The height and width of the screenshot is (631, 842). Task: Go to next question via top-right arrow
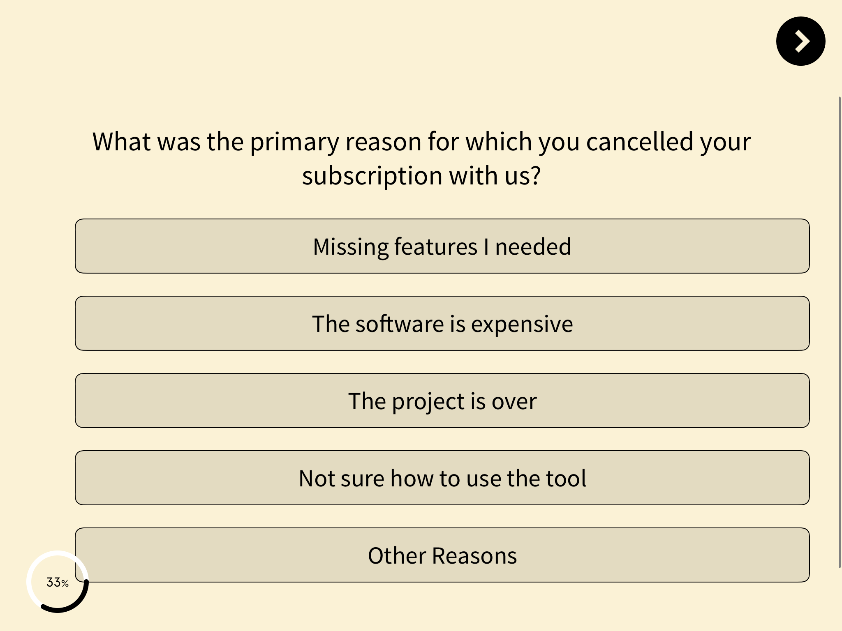pos(800,41)
